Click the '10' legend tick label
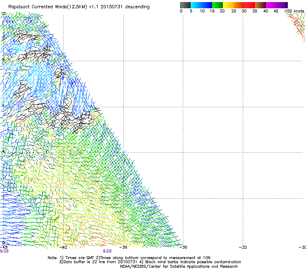The height and width of the screenshot is (269, 306). tap(202, 11)
